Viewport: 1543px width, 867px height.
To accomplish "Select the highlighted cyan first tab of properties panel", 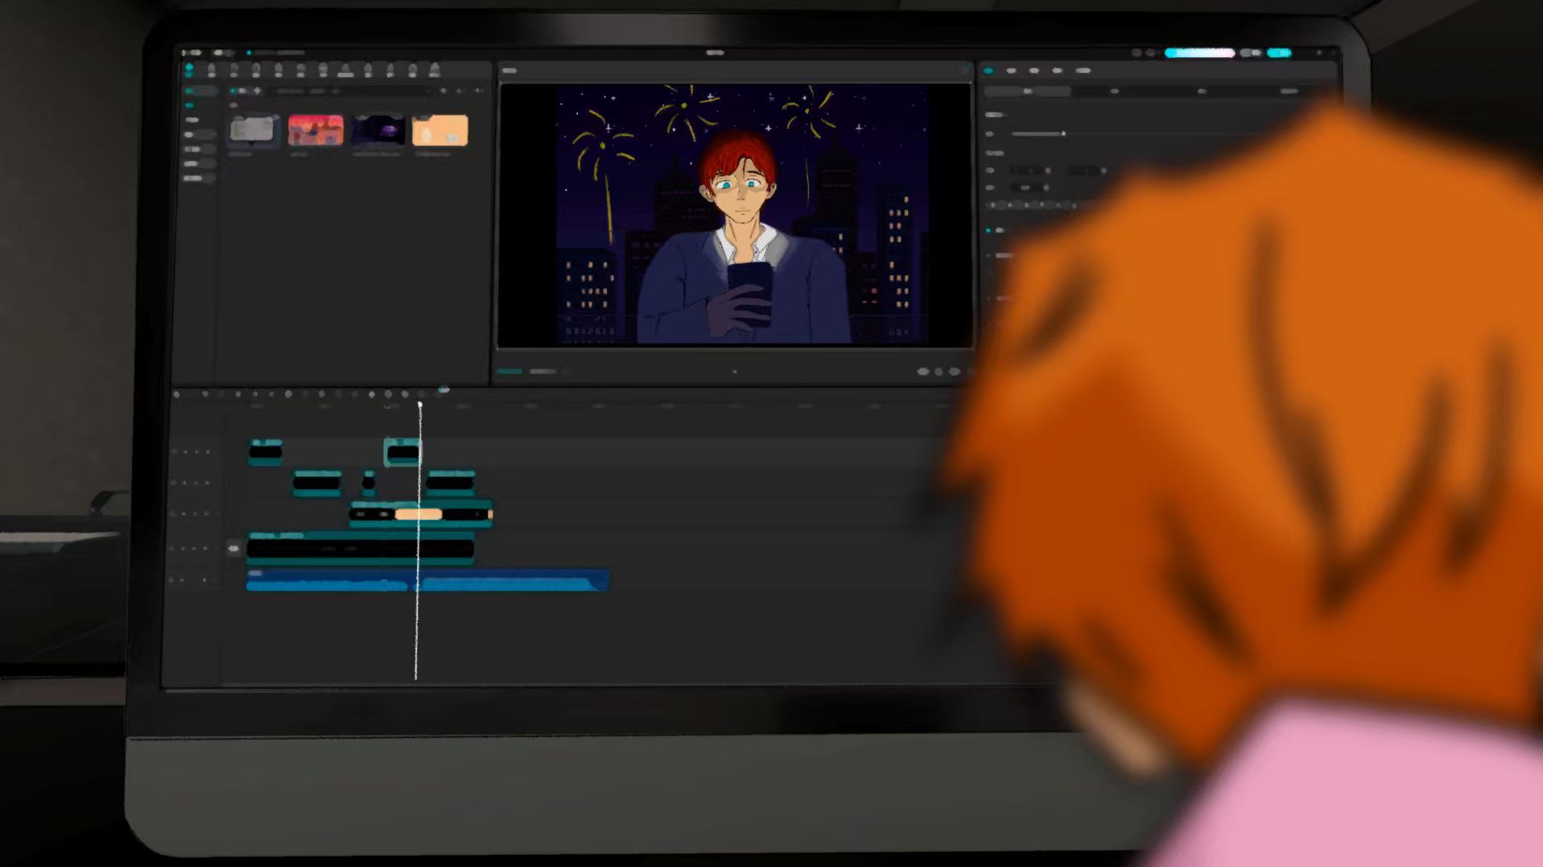I will tap(989, 71).
